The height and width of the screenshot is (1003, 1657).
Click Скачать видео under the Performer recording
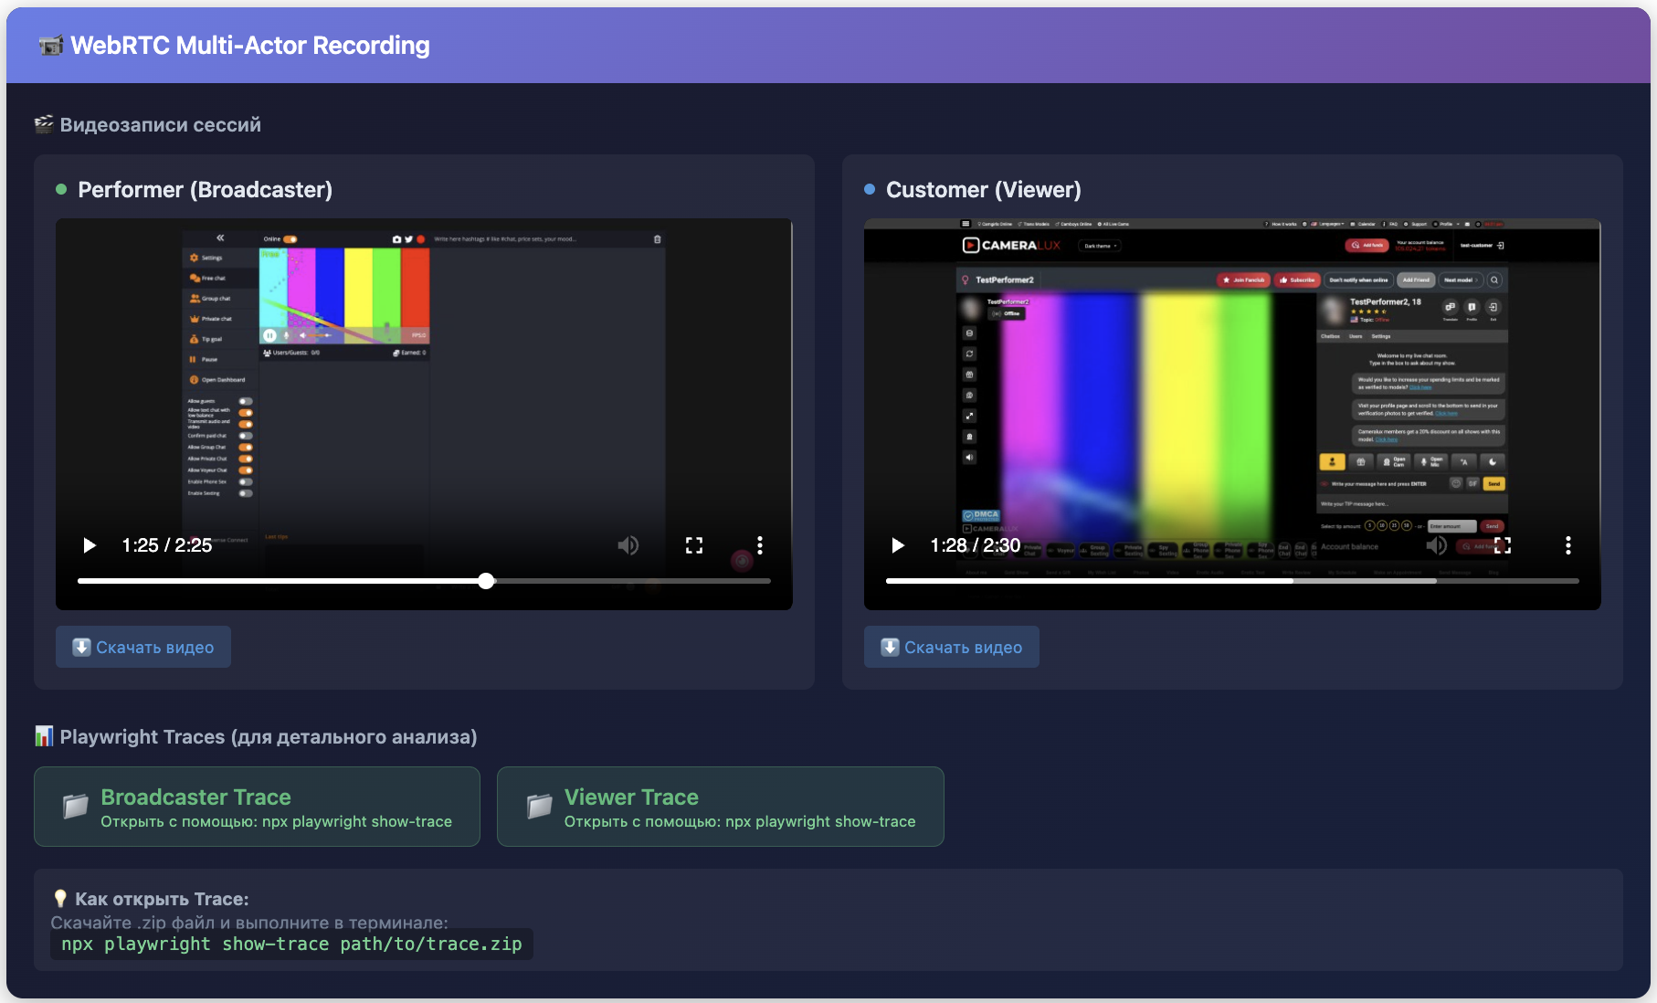click(x=142, y=647)
